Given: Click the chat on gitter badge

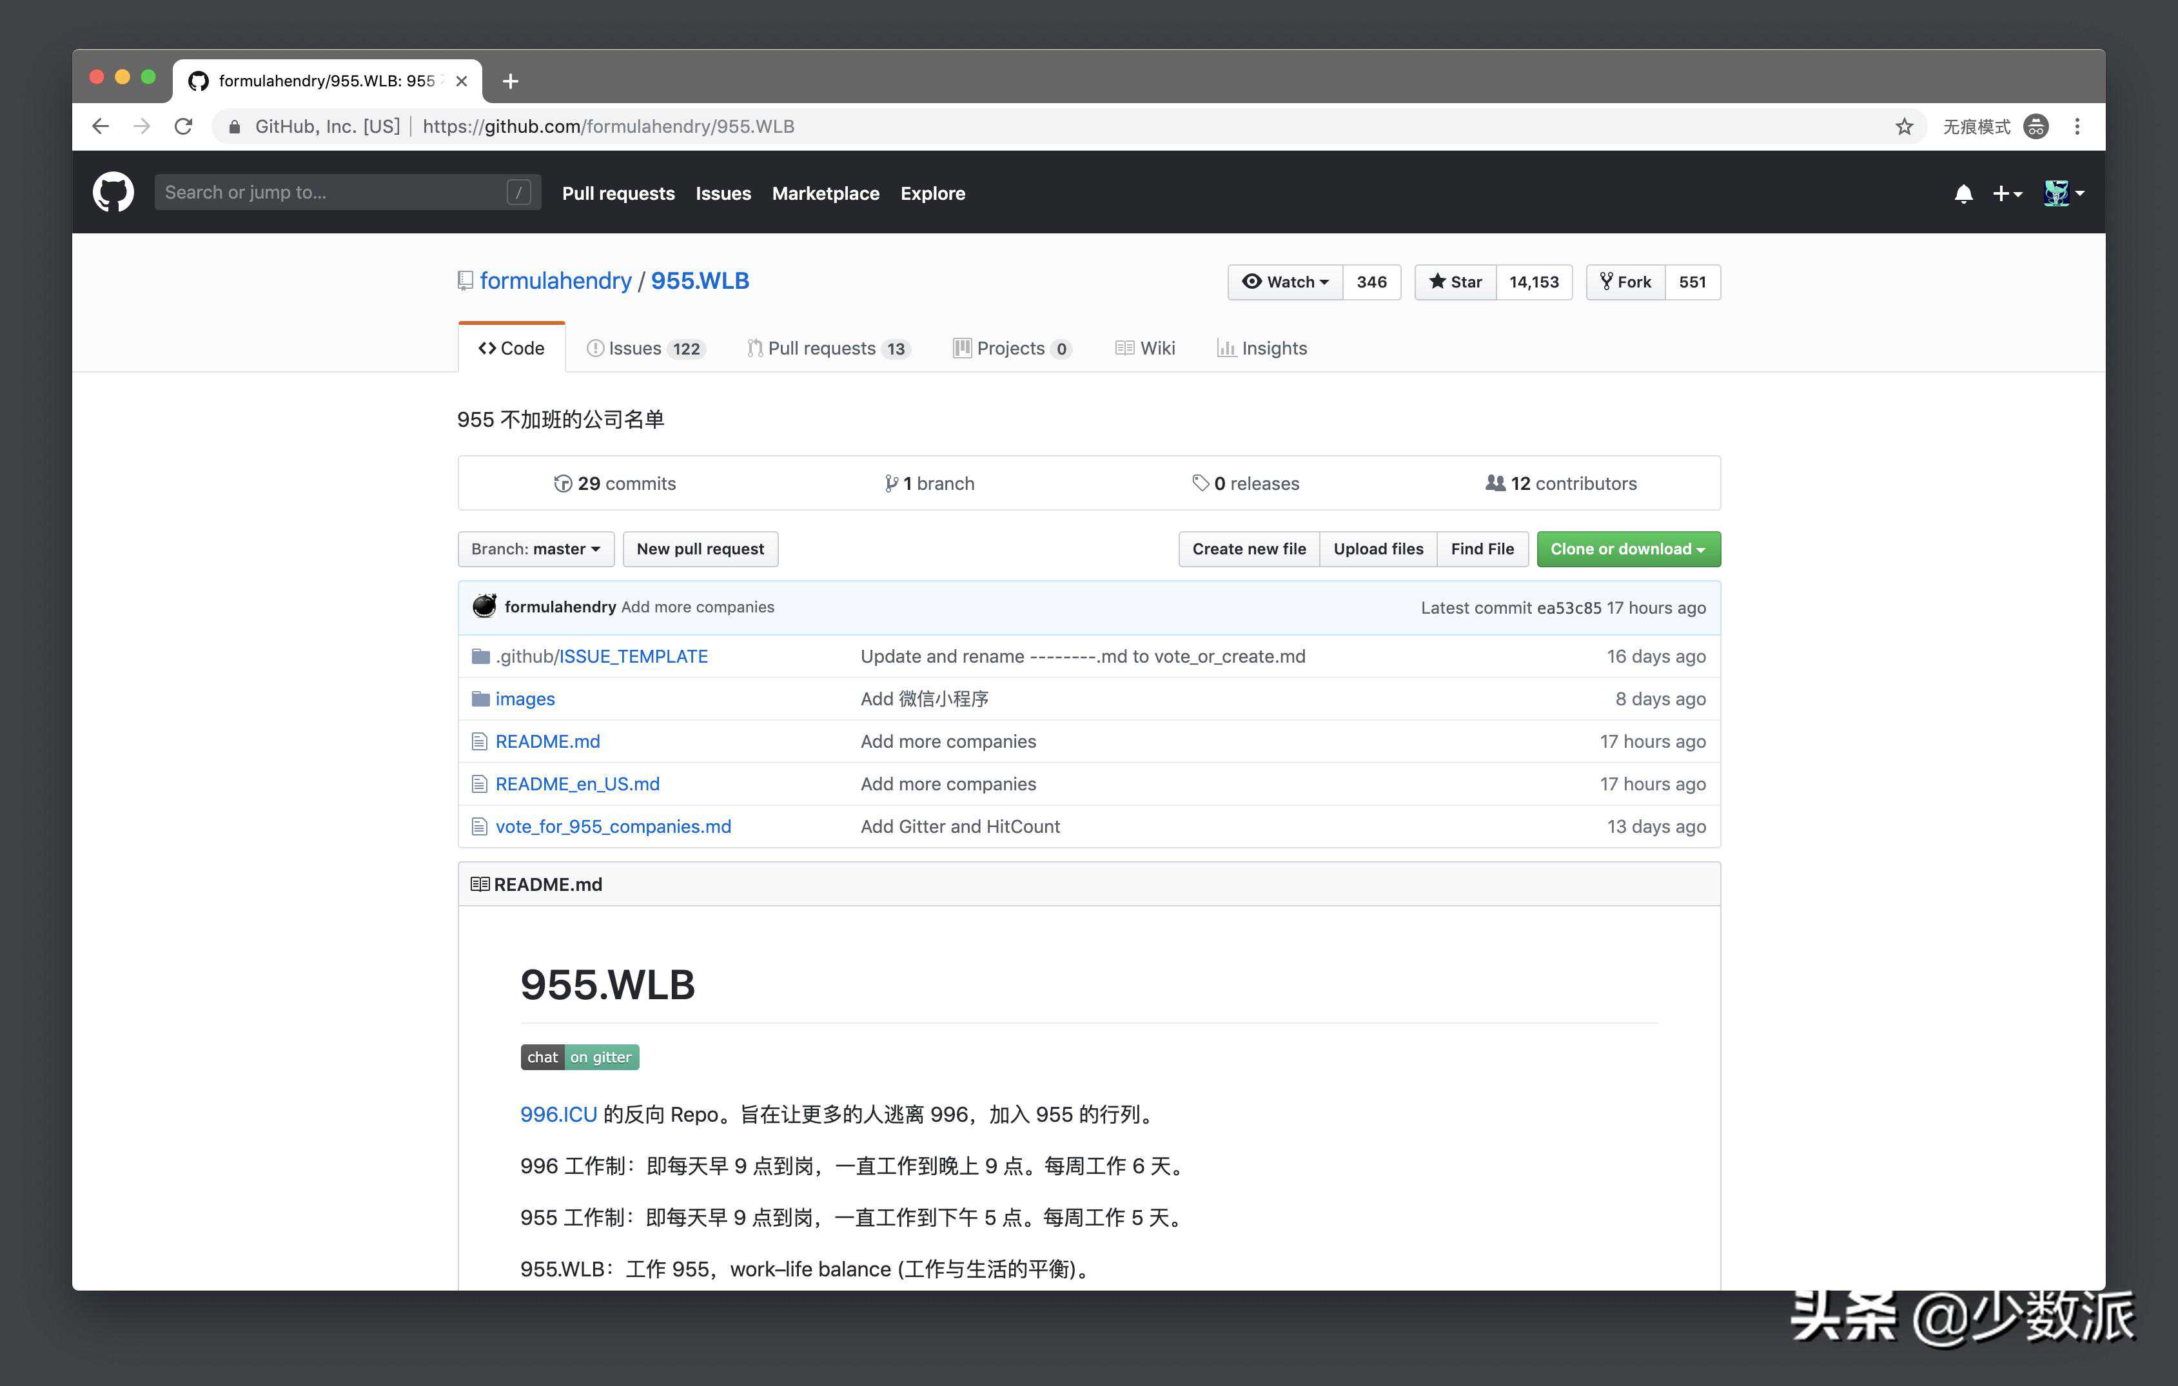Looking at the screenshot, I should pyautogui.click(x=580, y=1057).
